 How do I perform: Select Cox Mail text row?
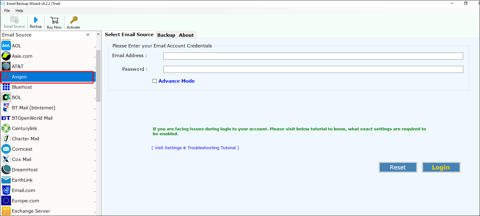21,159
